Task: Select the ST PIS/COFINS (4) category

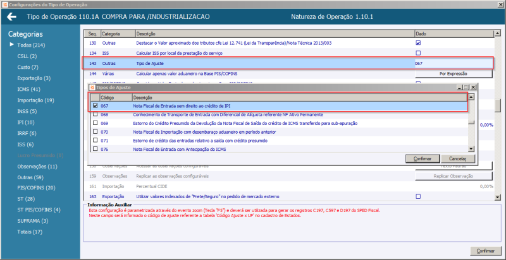Action: click(x=39, y=210)
